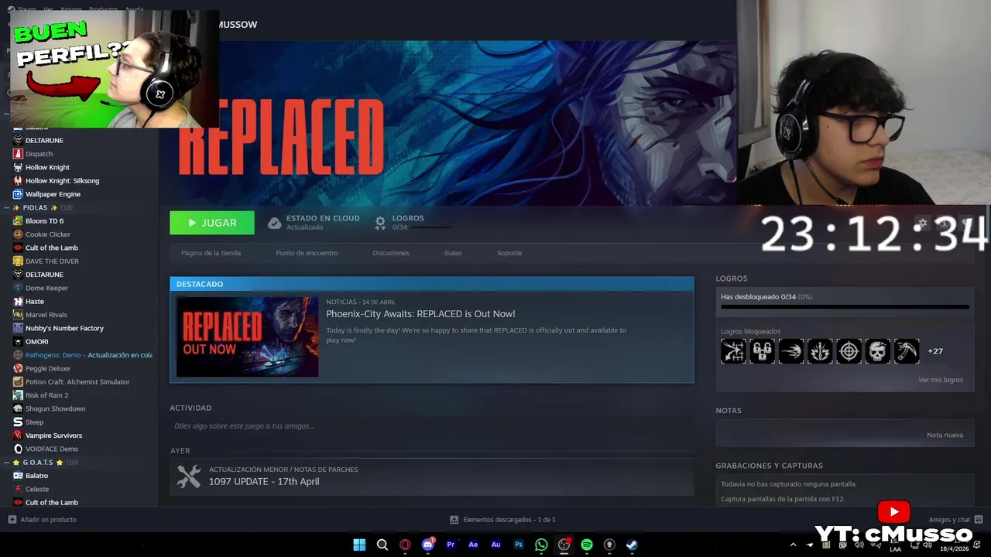The image size is (991, 557).
Task: Open the Soporte tab
Action: (509, 253)
